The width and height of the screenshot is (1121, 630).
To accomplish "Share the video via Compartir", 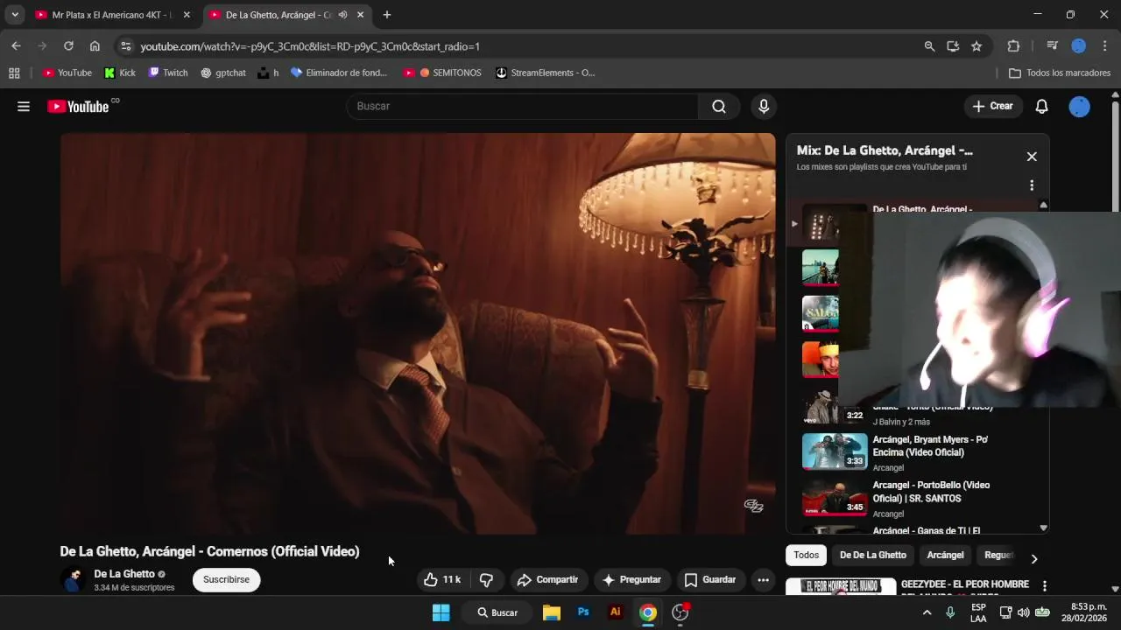I will [547, 579].
